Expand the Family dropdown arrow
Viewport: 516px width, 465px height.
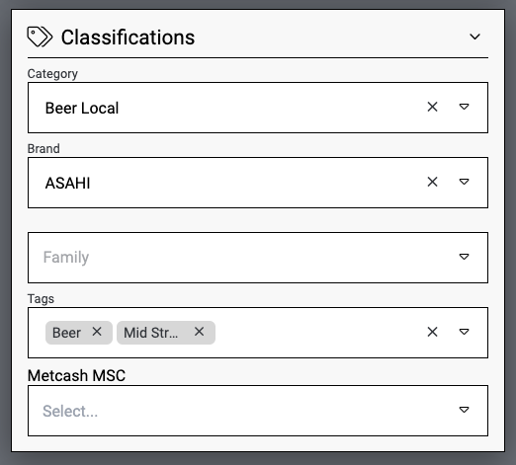coord(464,257)
